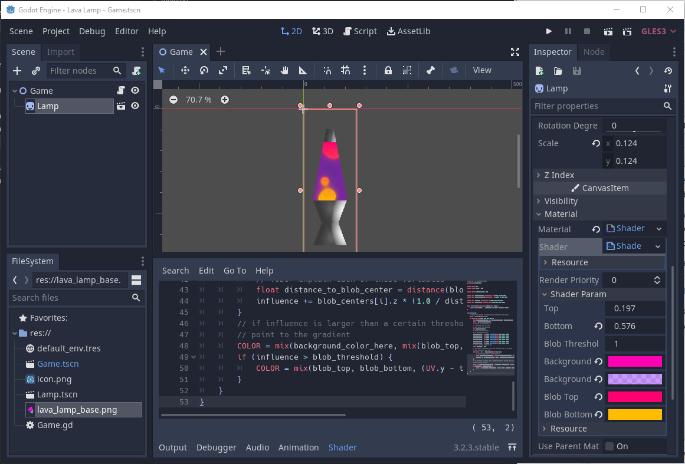Select the Ruler Mode tool
The height and width of the screenshot is (464, 685).
[303, 70]
